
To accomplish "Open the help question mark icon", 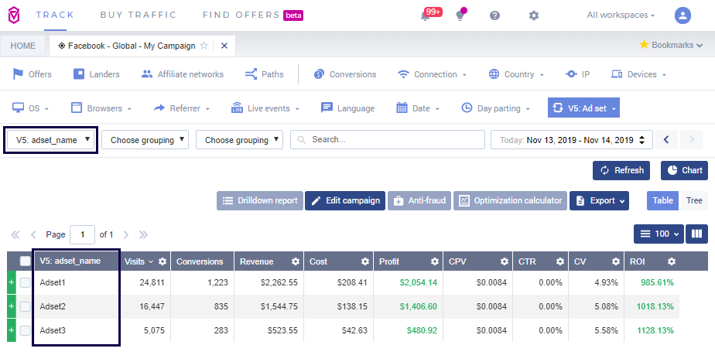I will [x=495, y=15].
